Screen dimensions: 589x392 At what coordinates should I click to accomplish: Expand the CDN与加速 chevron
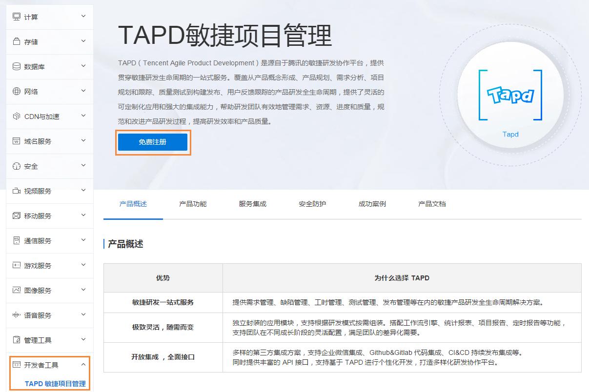pos(83,116)
